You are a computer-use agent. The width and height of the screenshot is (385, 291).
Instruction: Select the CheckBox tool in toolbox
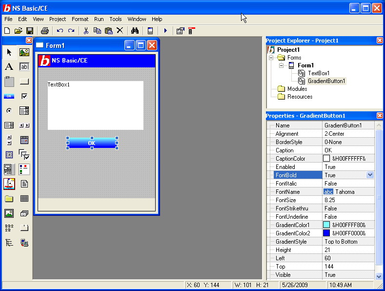(x=24, y=96)
